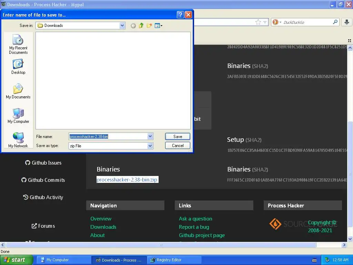Click the SourceForge logo
353x265 pixels.
(x=303, y=224)
